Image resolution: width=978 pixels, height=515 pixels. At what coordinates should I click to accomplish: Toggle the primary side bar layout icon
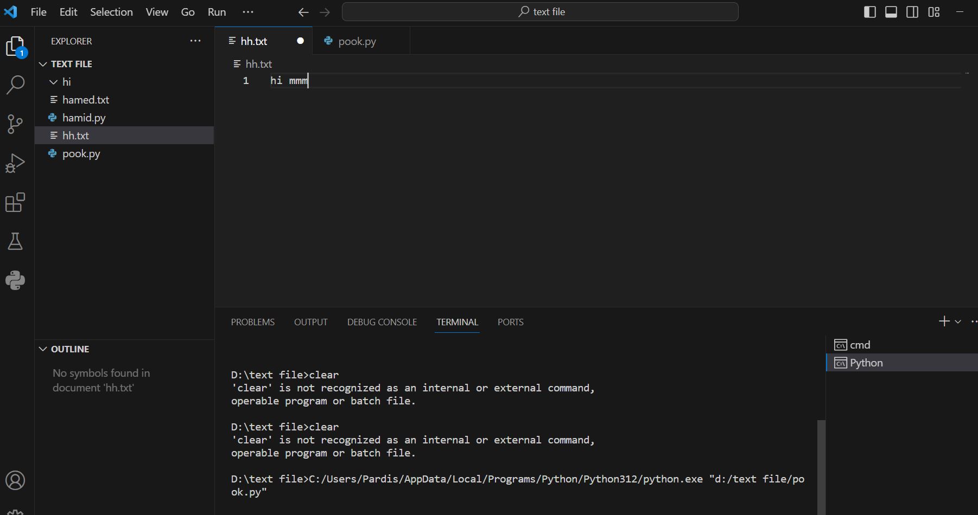pyautogui.click(x=869, y=12)
